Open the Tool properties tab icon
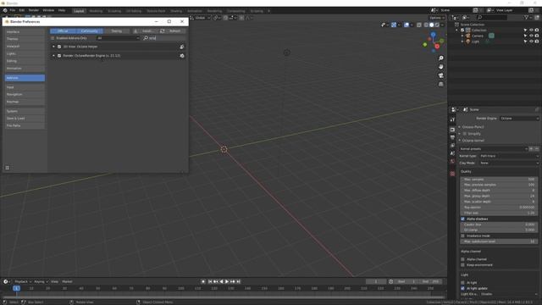Screen dimensions: 542x305 [x=452, y=119]
